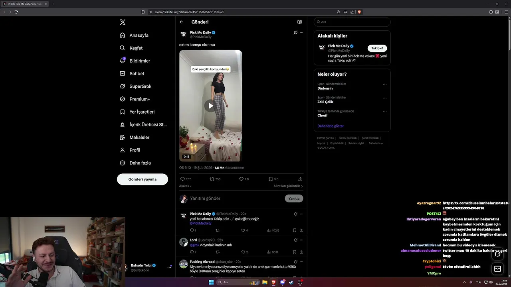Viewport: 511px width, 287px height.
Task: Open the Cherif trend
Action: (323, 116)
